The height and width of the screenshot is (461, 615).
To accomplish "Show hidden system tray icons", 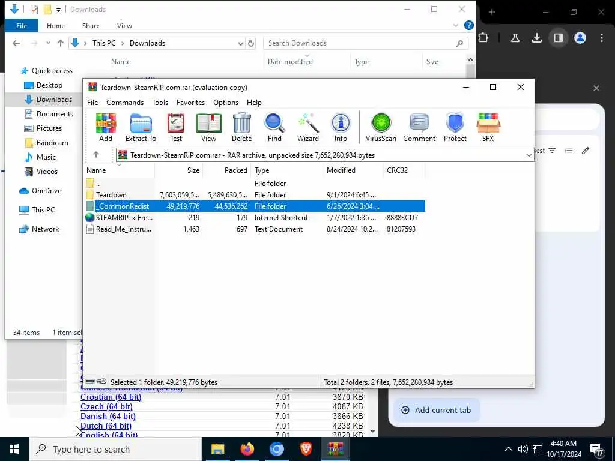I will (508, 449).
